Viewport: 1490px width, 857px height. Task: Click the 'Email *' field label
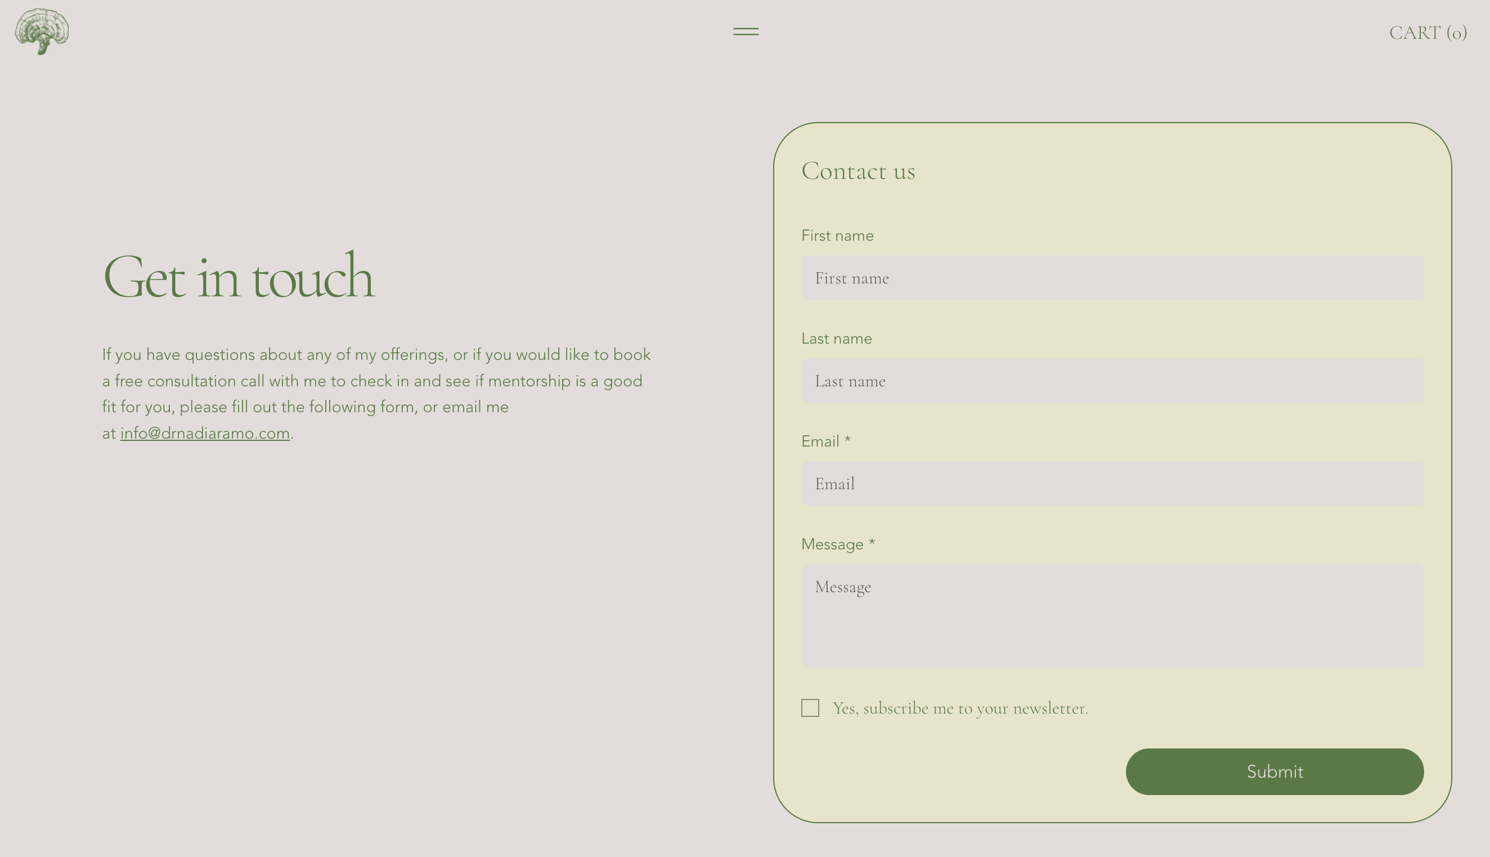point(825,441)
